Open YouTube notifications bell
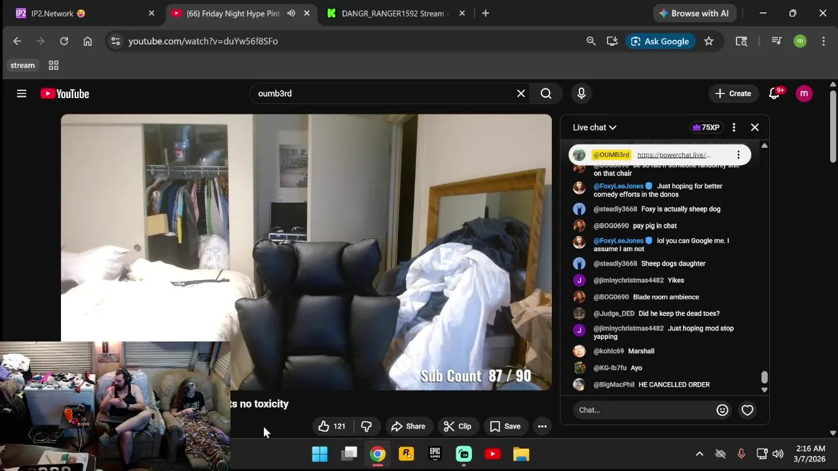Screen dimensions: 838x471 [x=774, y=94]
